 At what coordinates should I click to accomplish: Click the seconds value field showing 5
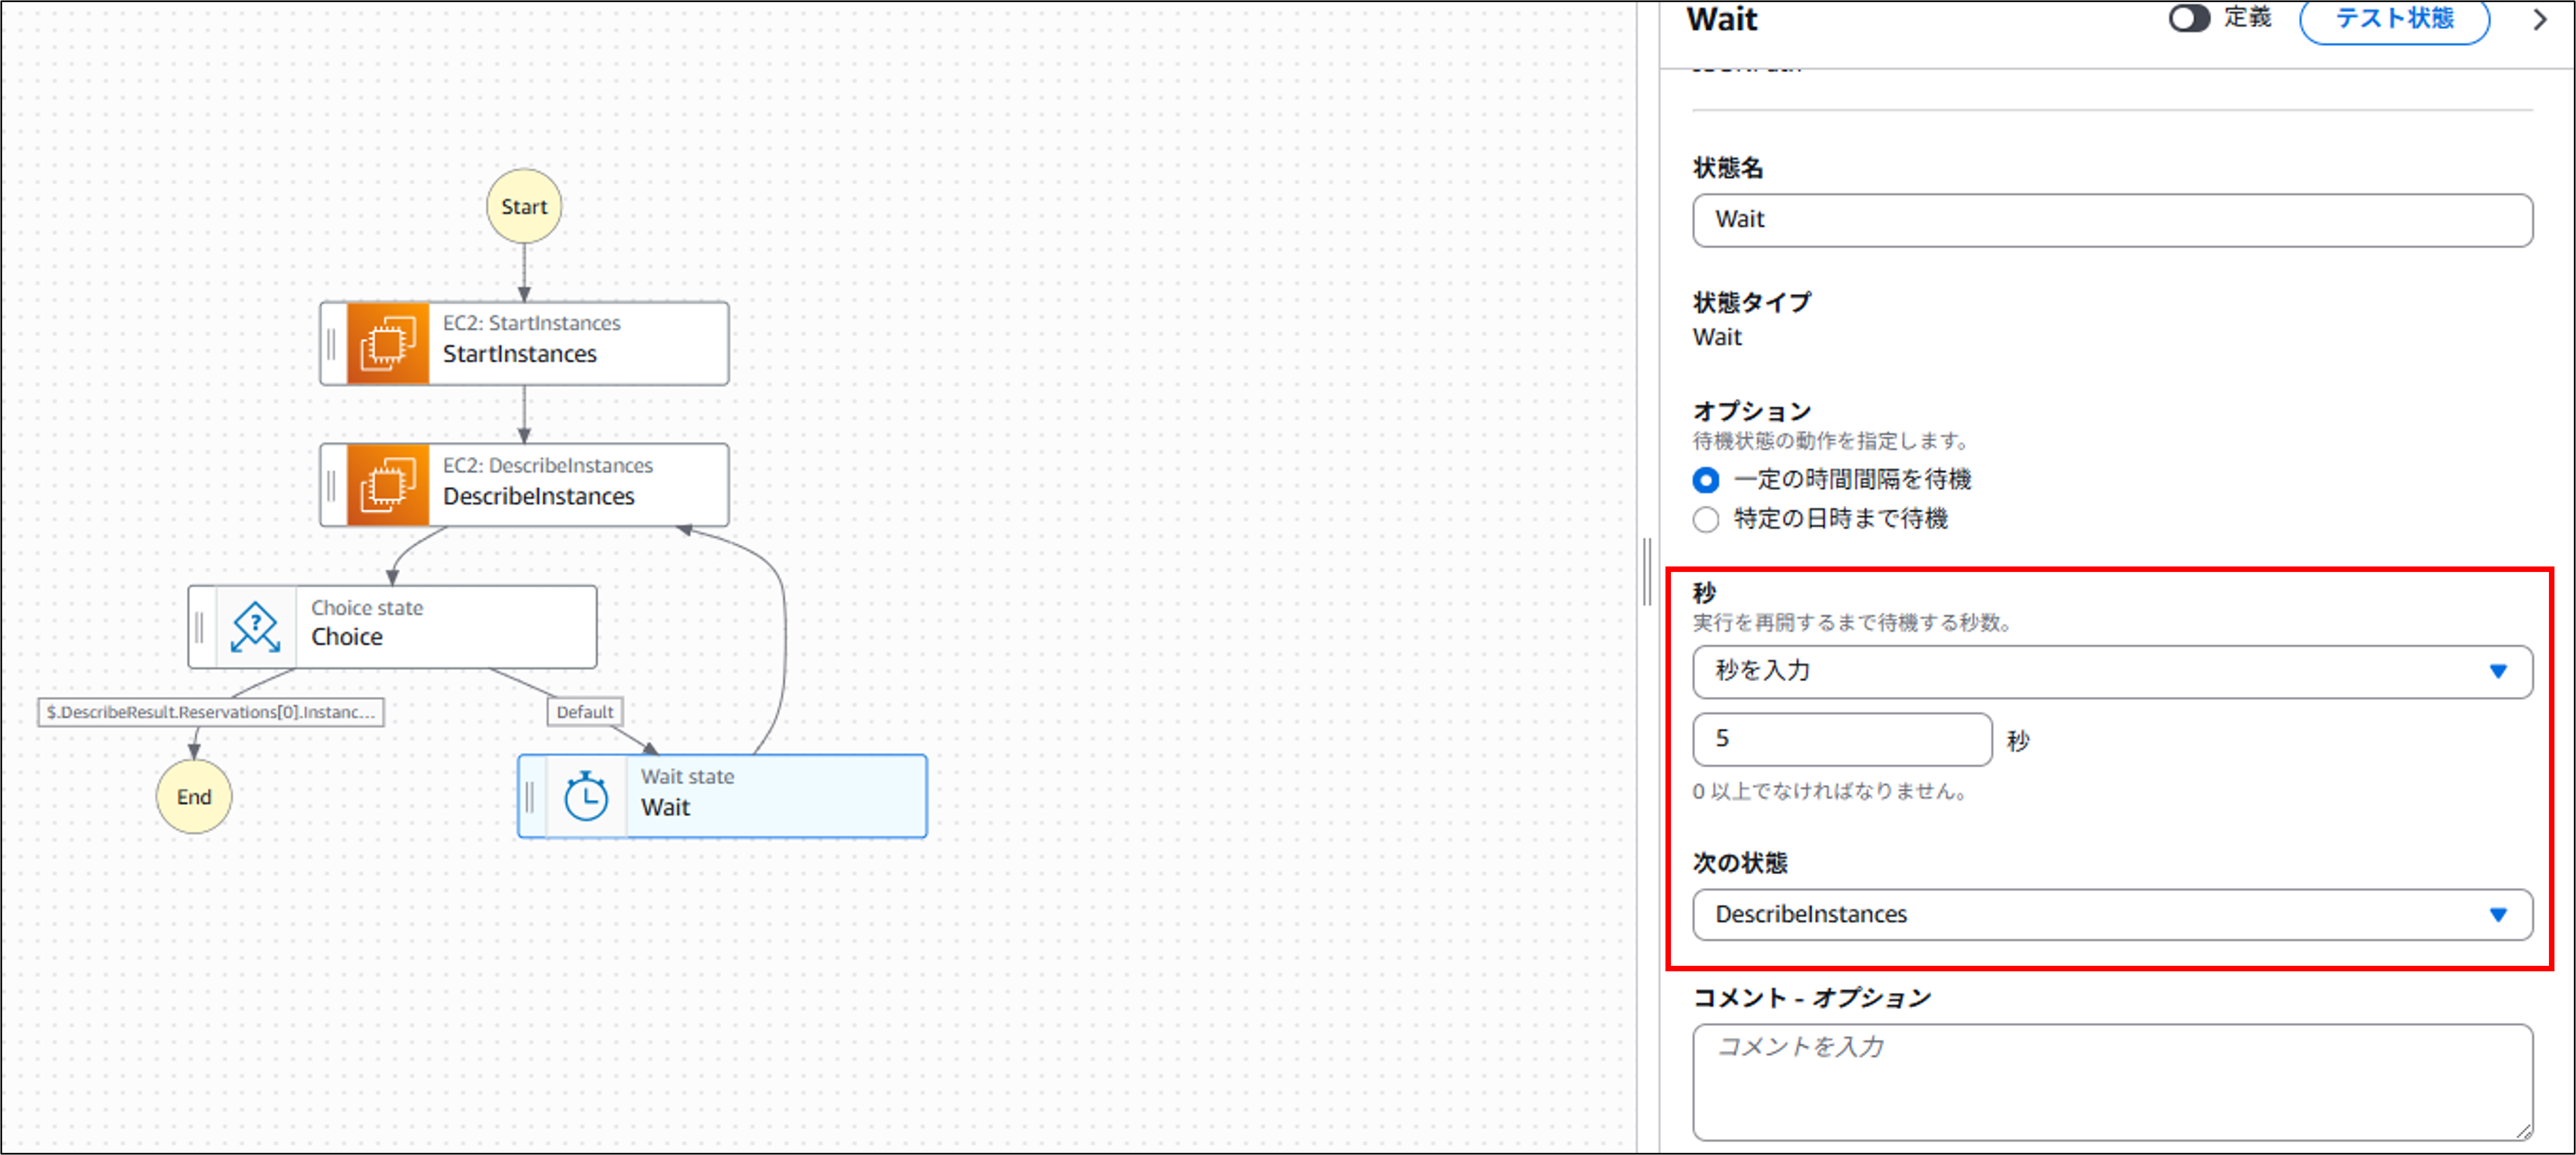click(1840, 739)
